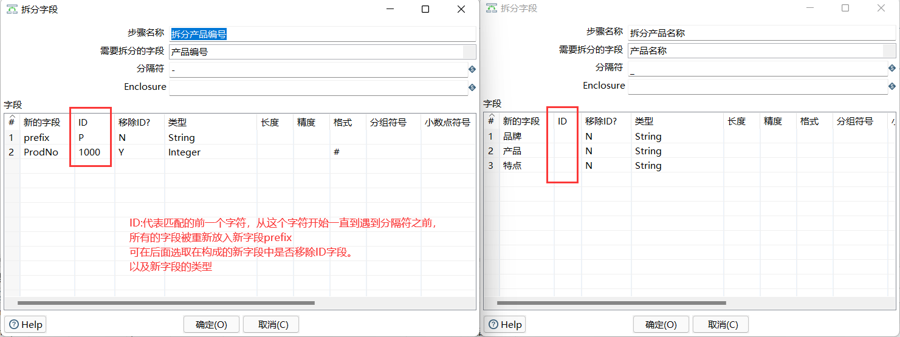Screen dimensions: 900x337
Task: Click 新的字段 column header in left table
Action: point(47,122)
